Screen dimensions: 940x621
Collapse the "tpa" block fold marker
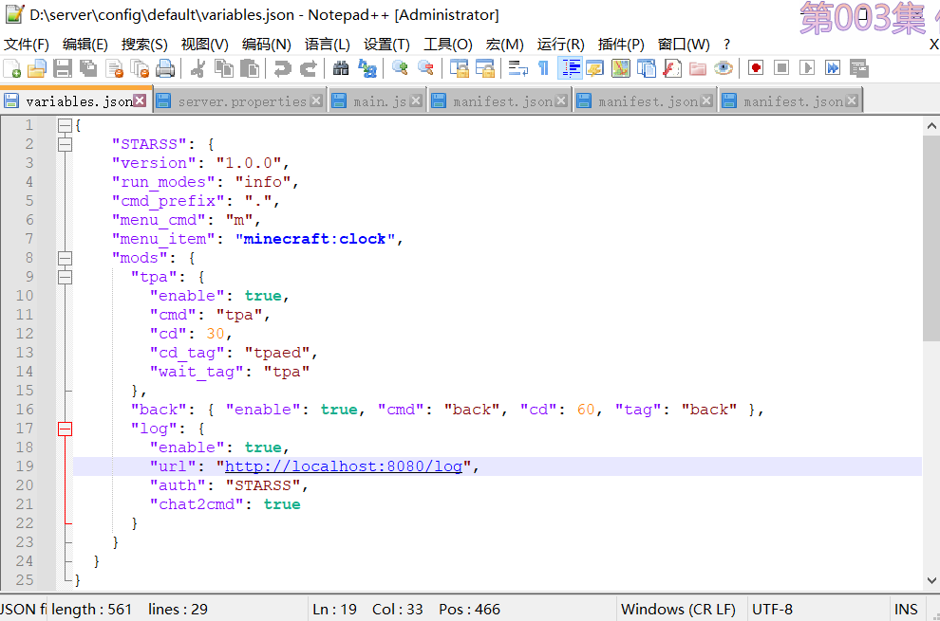point(65,277)
